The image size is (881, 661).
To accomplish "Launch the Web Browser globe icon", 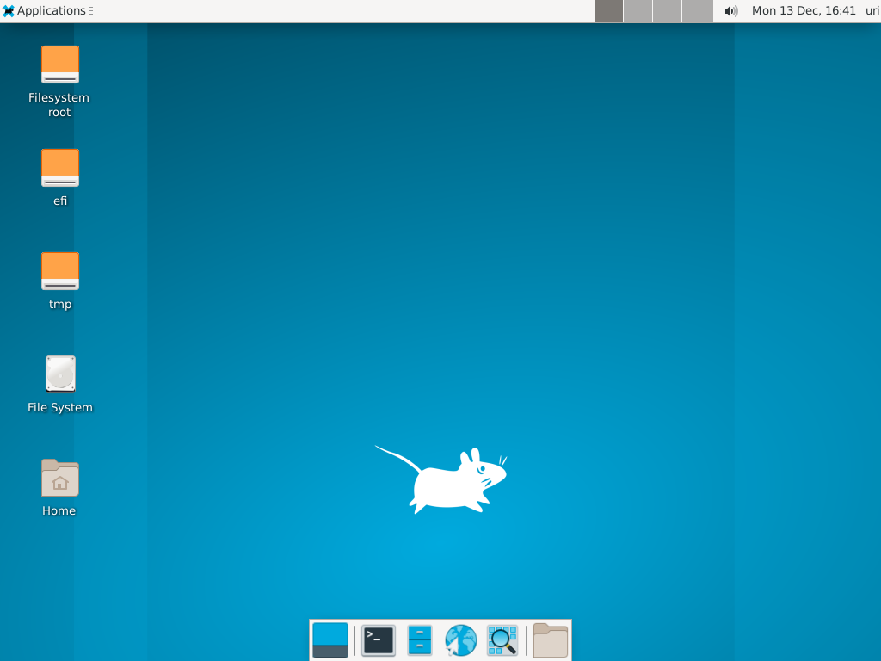I will coord(461,640).
